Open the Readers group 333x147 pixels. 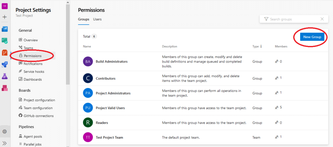tap(102, 123)
